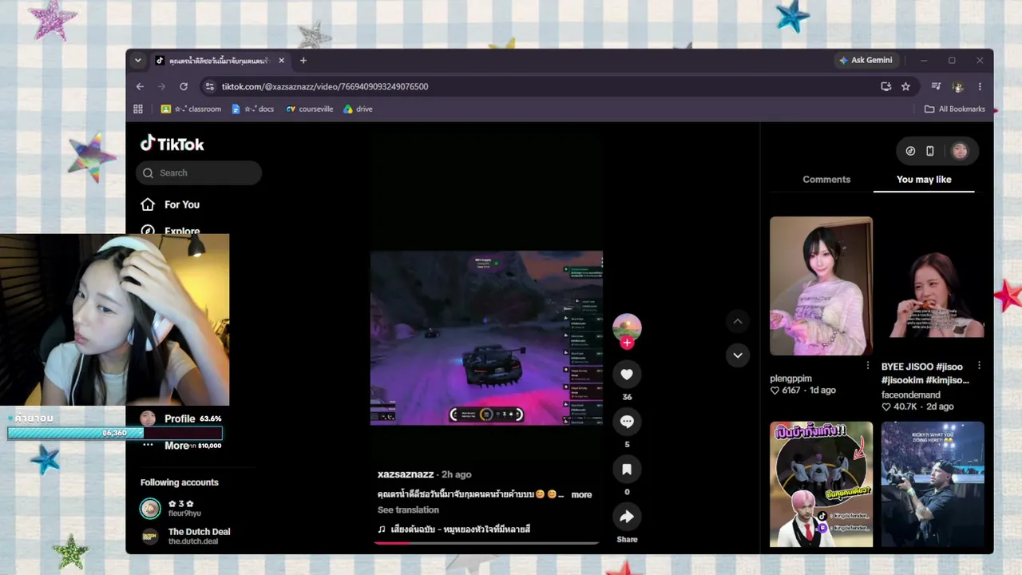
Task: Click the browser Forward arrow
Action: [162, 86]
